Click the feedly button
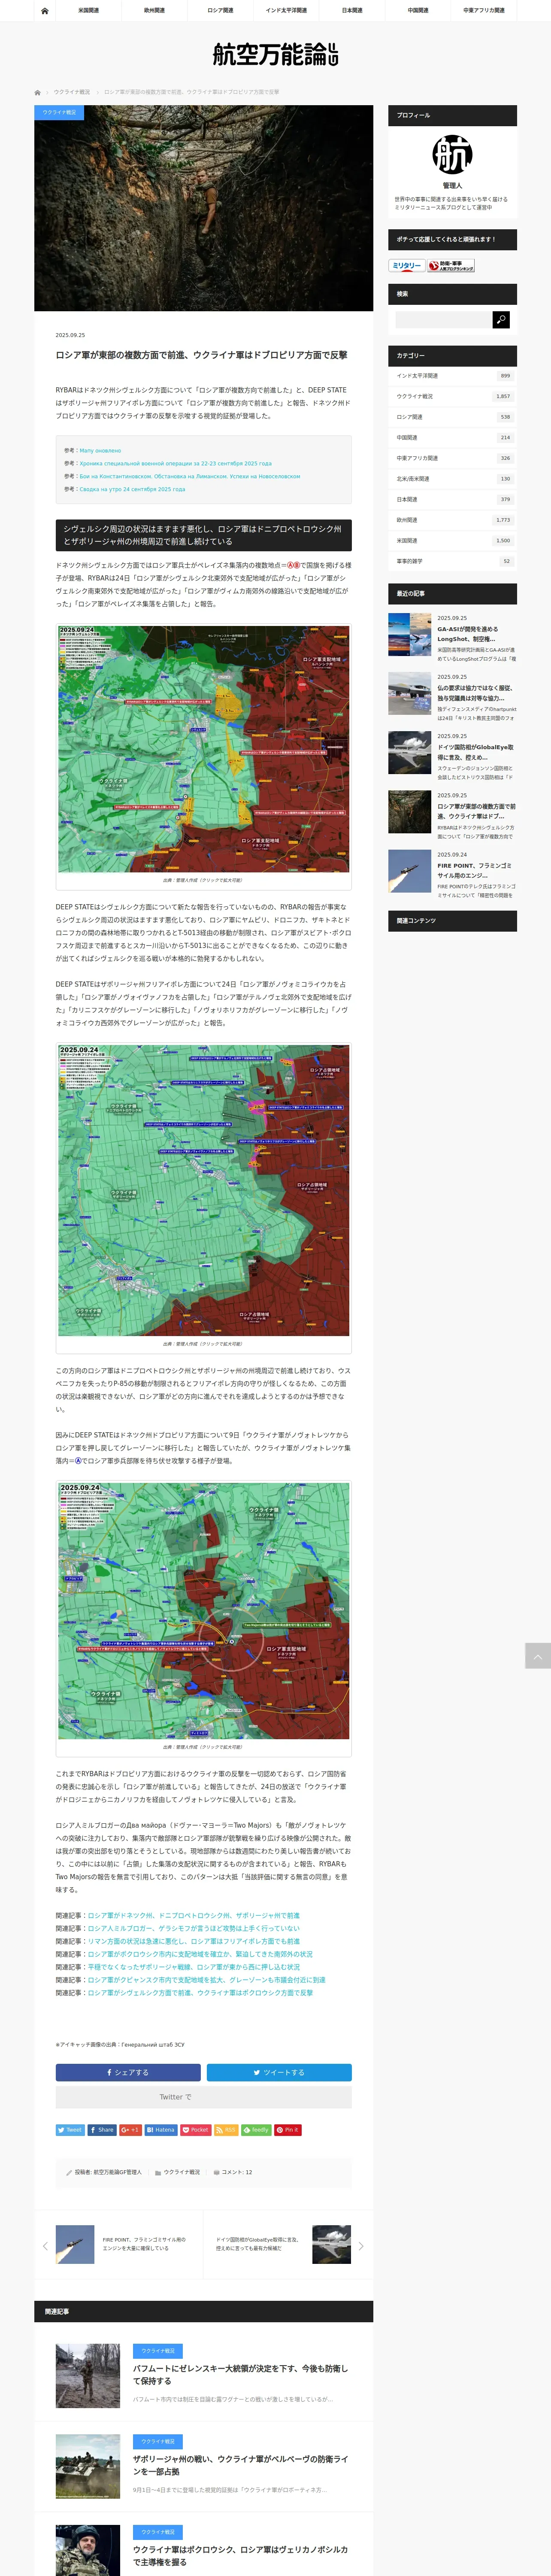 click(256, 2130)
